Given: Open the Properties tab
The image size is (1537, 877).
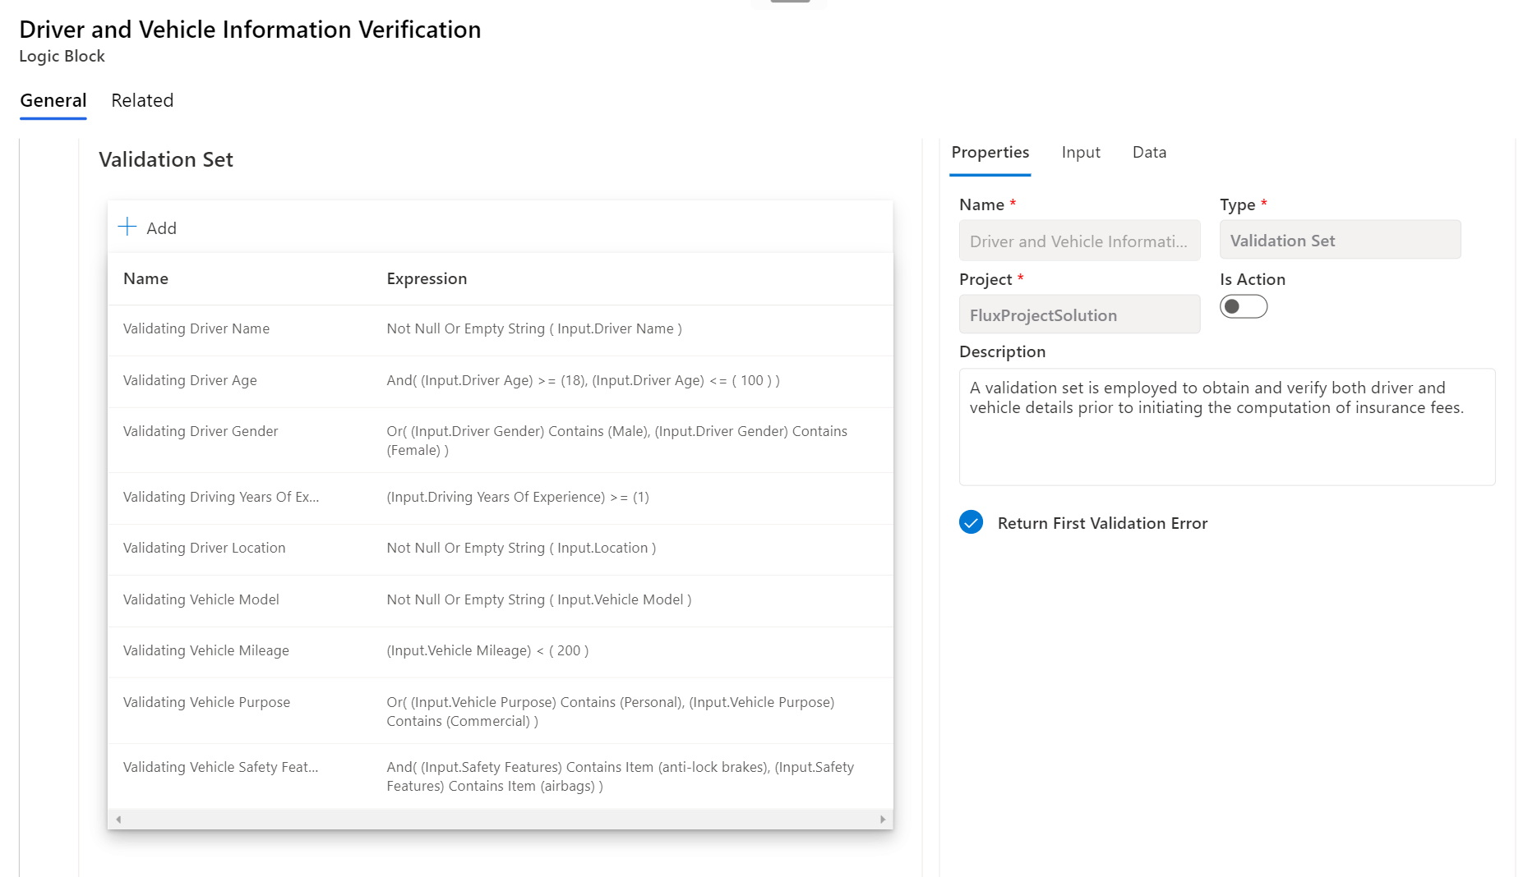Looking at the screenshot, I should click(x=990, y=152).
